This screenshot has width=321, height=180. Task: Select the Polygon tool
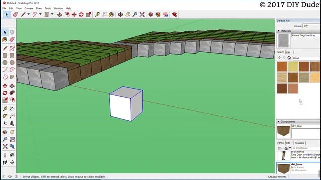click(12, 62)
